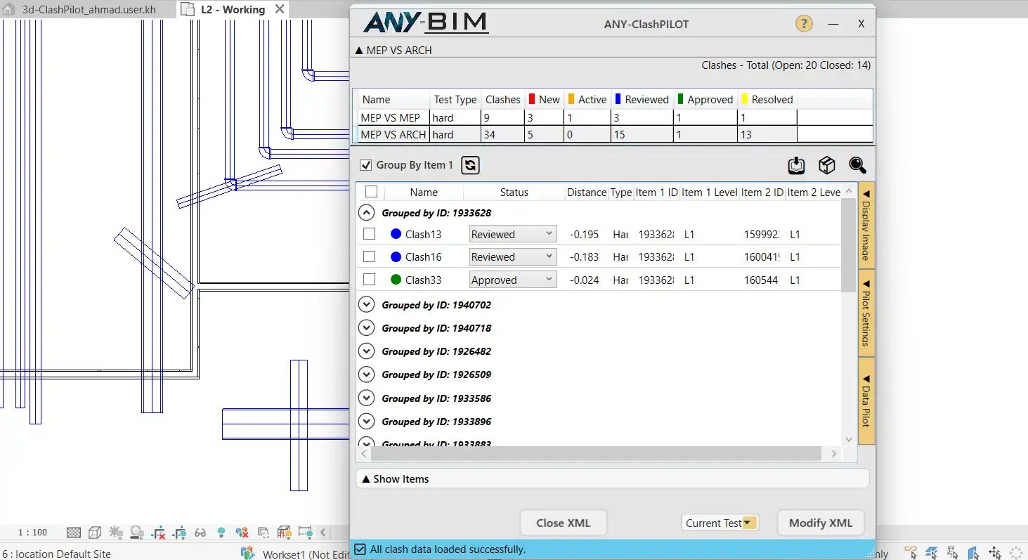The width and height of the screenshot is (1028, 560).
Task: Click the Clash33 green status dot
Action: [396, 280]
